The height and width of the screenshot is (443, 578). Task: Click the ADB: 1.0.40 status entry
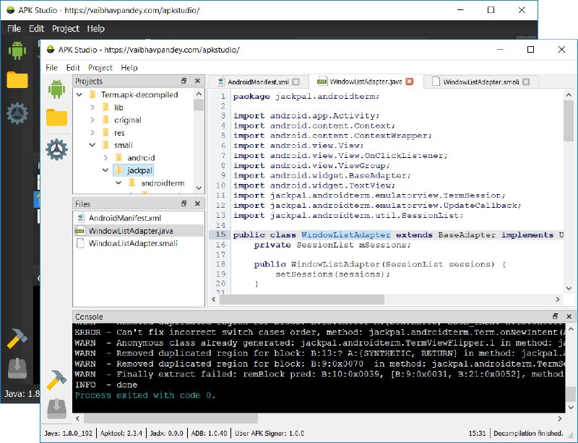coord(209,433)
